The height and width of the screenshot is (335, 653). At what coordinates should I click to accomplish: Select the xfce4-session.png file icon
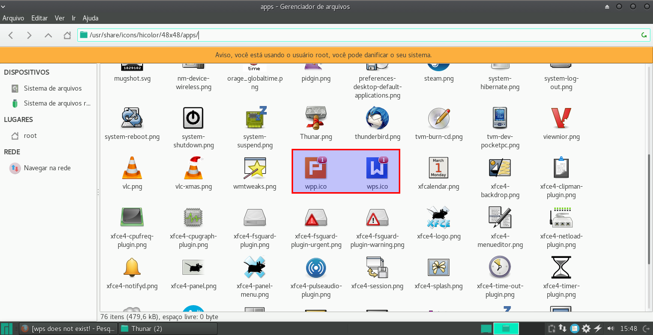click(377, 267)
